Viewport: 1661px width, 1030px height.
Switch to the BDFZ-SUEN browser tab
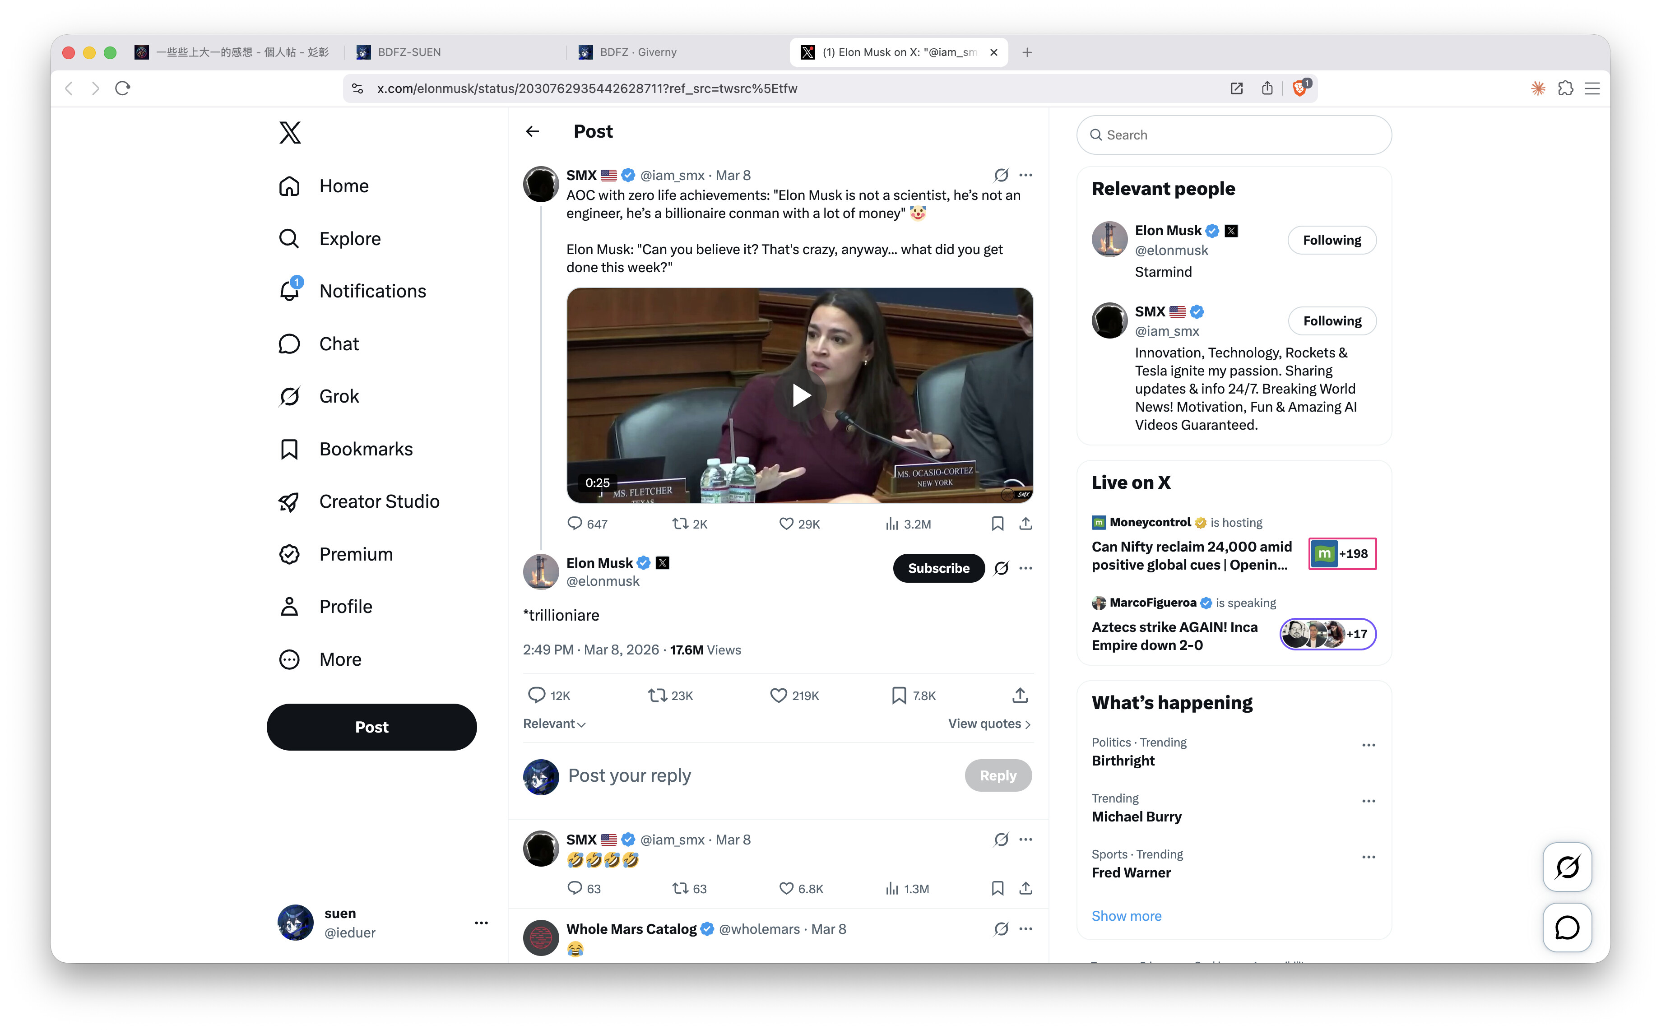tap(454, 52)
